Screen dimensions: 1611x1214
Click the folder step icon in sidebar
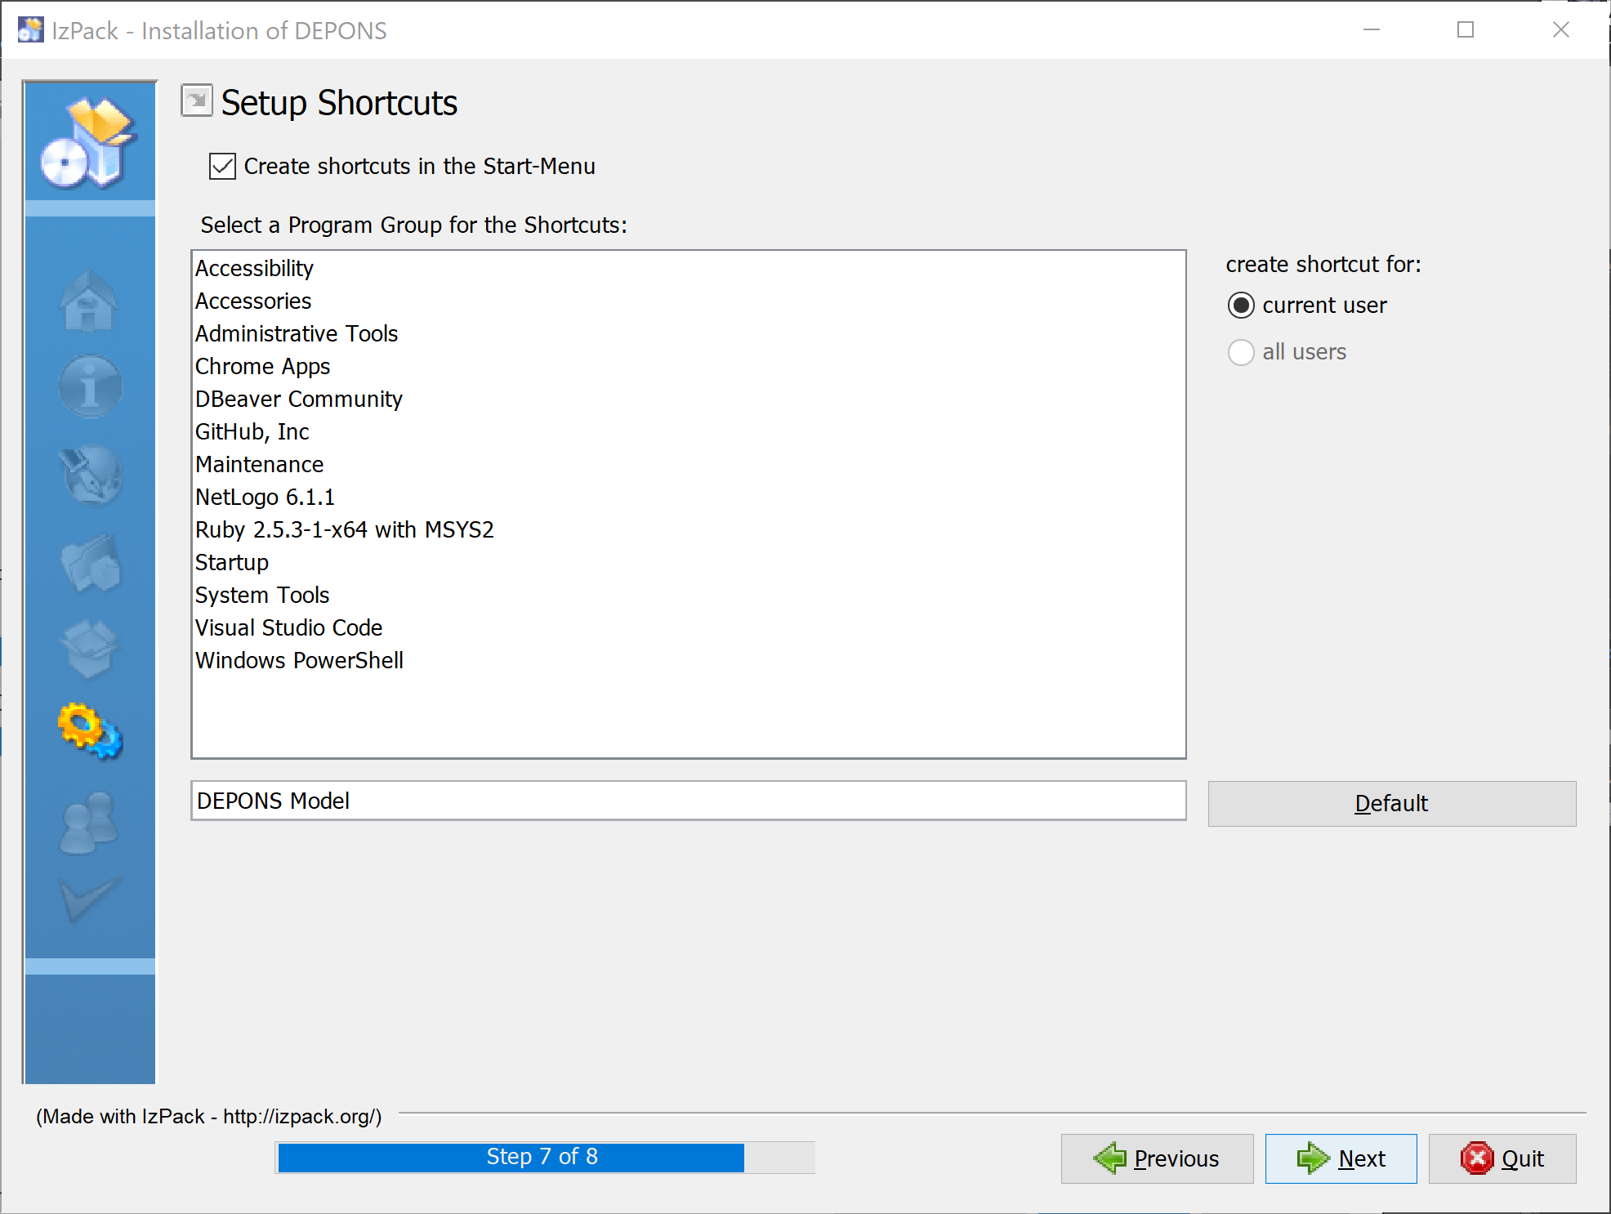pos(90,563)
